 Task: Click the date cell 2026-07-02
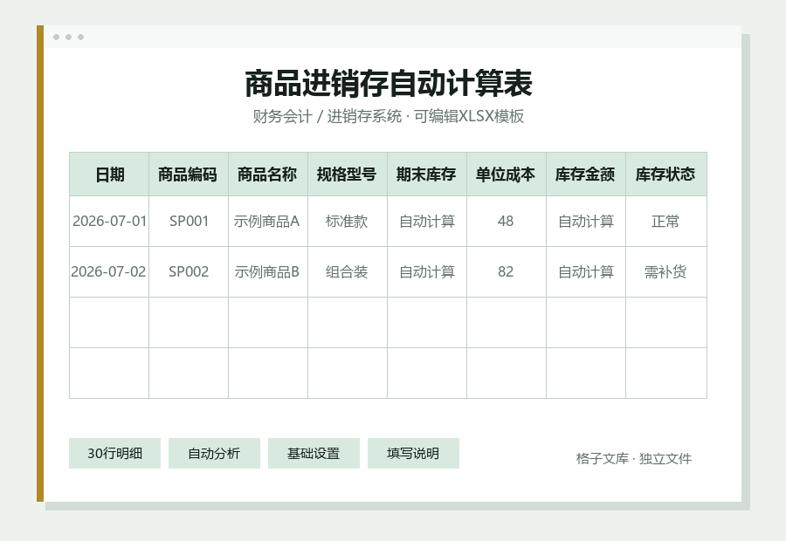coord(109,272)
